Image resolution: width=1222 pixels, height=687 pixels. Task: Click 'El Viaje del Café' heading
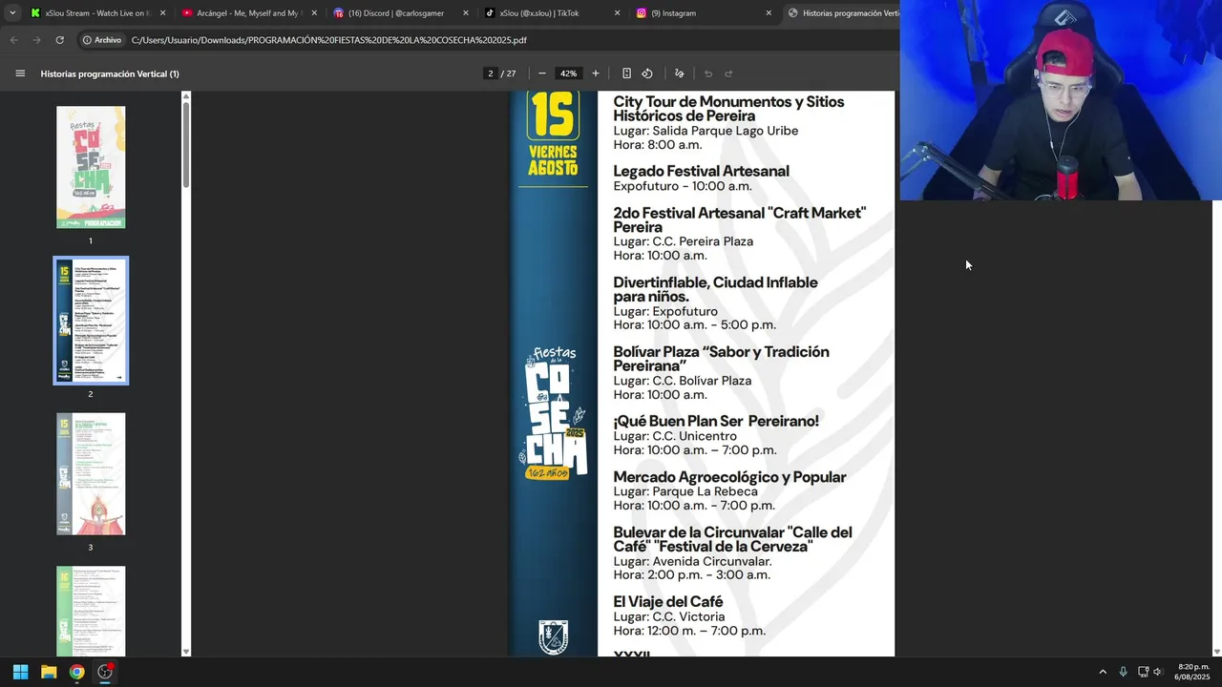(x=667, y=601)
